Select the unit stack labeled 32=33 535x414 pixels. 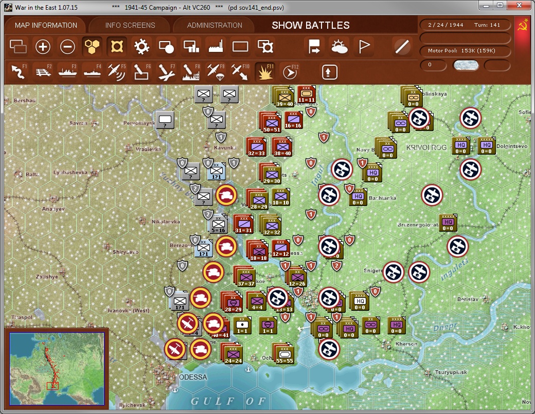pyautogui.click(x=257, y=147)
